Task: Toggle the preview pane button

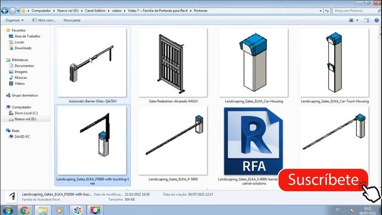Action: [366, 20]
